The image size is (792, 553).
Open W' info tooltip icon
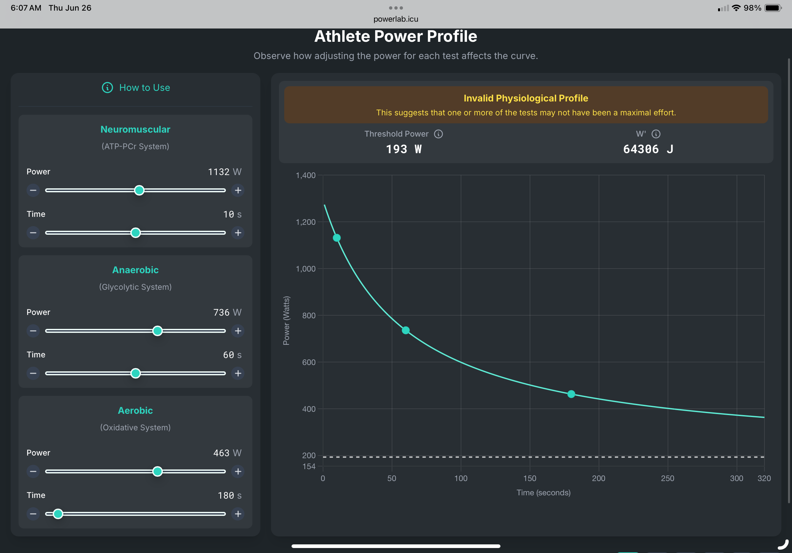pyautogui.click(x=656, y=134)
